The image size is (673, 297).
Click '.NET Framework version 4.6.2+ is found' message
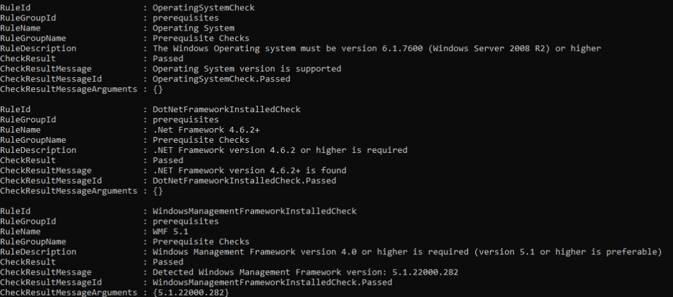[x=246, y=171]
